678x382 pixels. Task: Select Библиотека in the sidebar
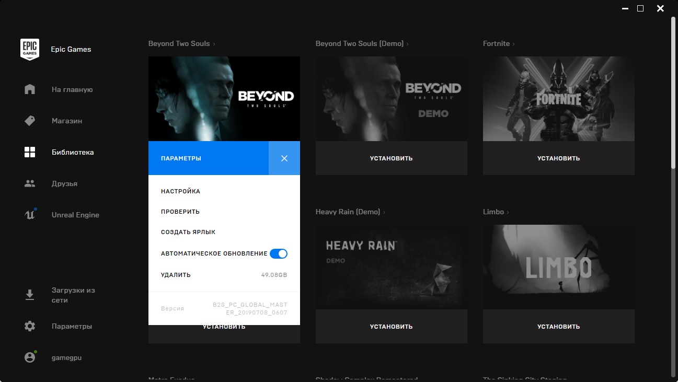point(73,152)
